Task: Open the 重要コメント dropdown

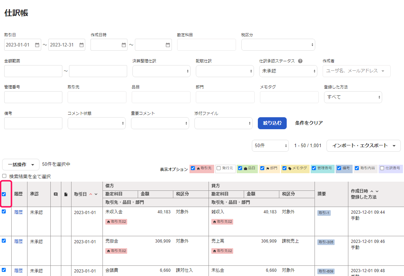Action: click(160, 123)
